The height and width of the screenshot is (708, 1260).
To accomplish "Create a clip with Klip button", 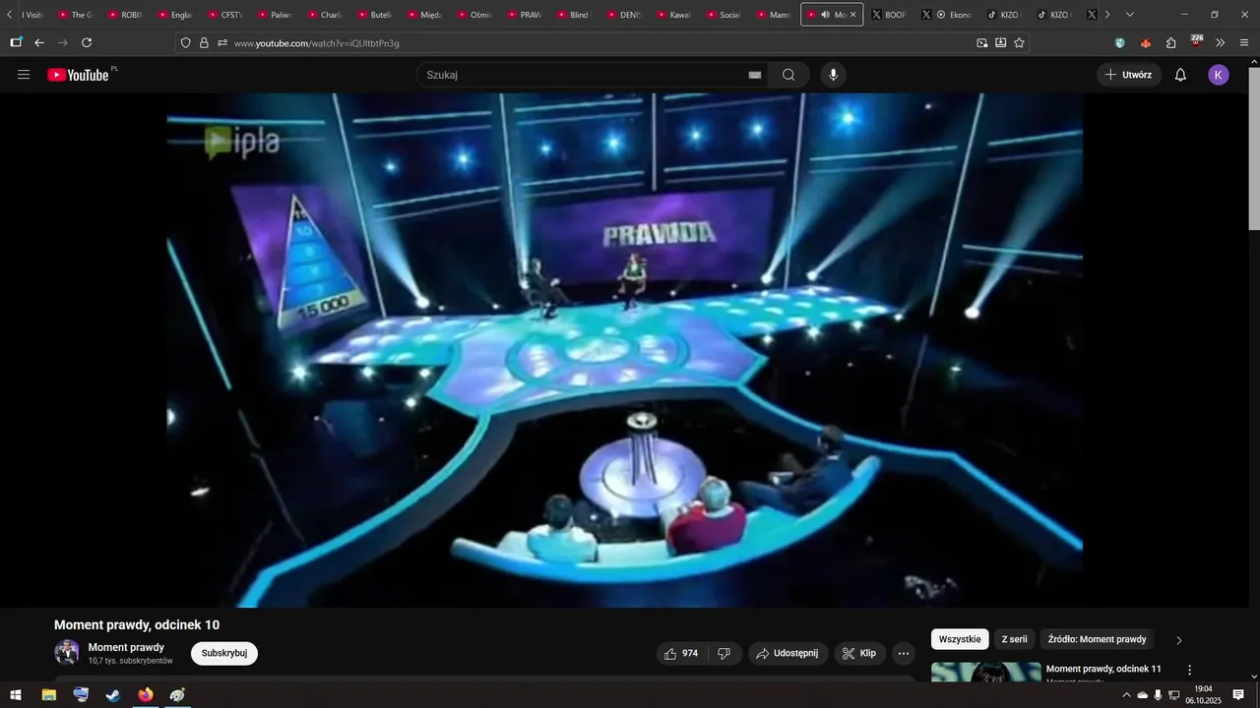I will 859,653.
